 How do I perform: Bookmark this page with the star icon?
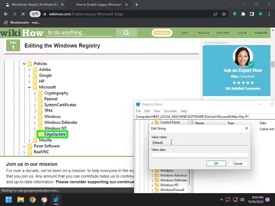pyautogui.click(x=224, y=14)
